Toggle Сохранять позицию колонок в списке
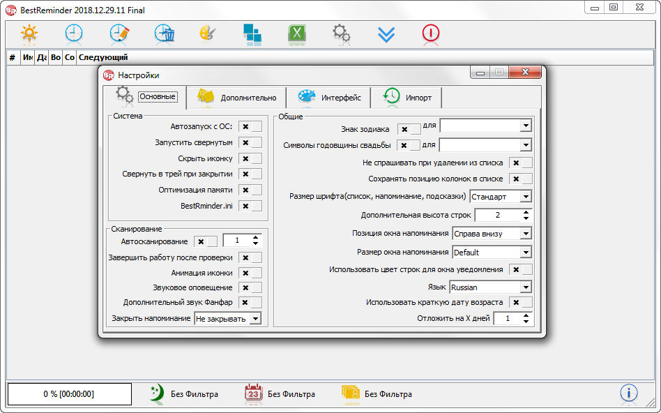Image resolution: width=661 pixels, height=413 pixels. click(521, 179)
